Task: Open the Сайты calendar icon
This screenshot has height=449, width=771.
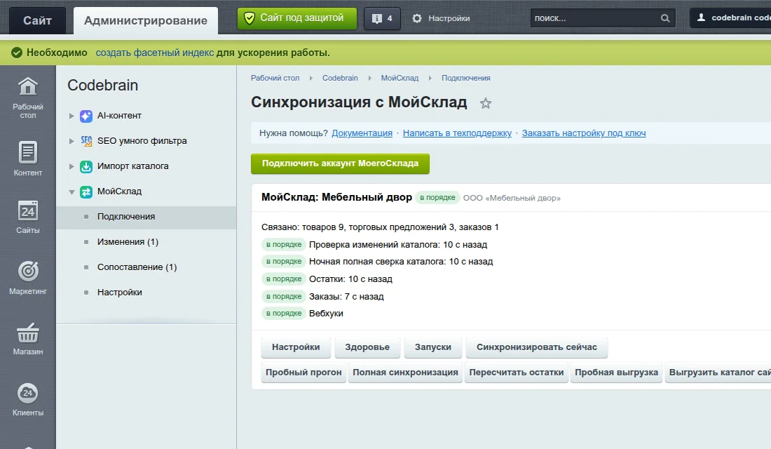Action: click(x=28, y=210)
